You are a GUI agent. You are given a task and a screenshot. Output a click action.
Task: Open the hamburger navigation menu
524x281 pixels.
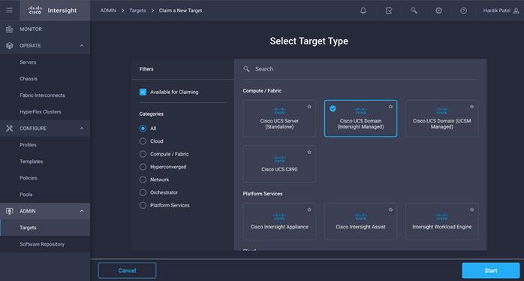point(9,11)
